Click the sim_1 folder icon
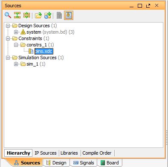168x167 pixels. tap(23, 64)
